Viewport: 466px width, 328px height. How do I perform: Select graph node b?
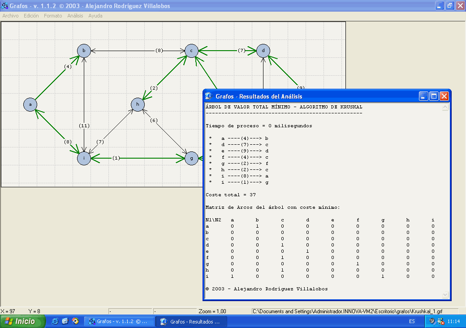point(84,51)
